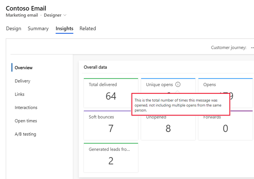Open the Summary tab
Image resolution: width=254 pixels, height=179 pixels.
(38, 28)
